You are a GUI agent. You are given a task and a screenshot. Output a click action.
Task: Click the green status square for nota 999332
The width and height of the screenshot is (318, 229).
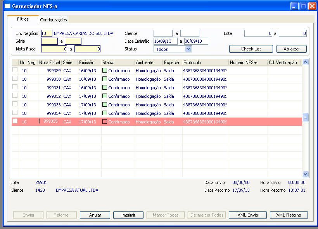tap(105, 96)
